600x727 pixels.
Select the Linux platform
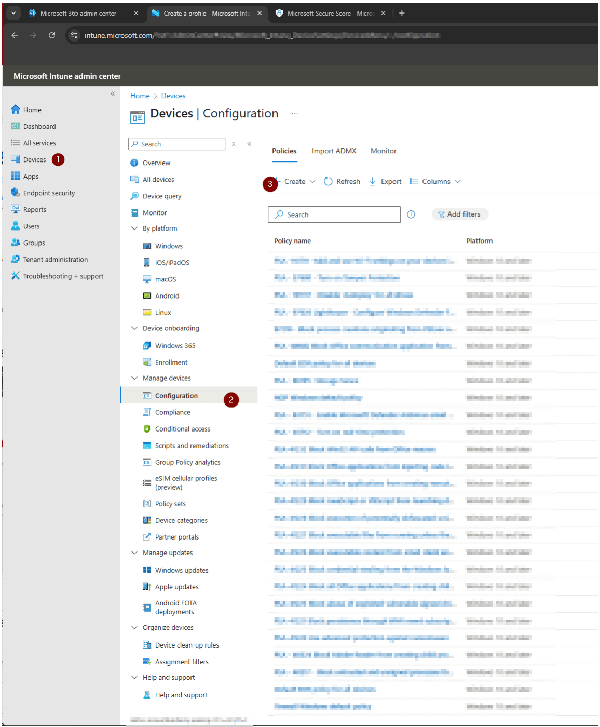pos(163,313)
